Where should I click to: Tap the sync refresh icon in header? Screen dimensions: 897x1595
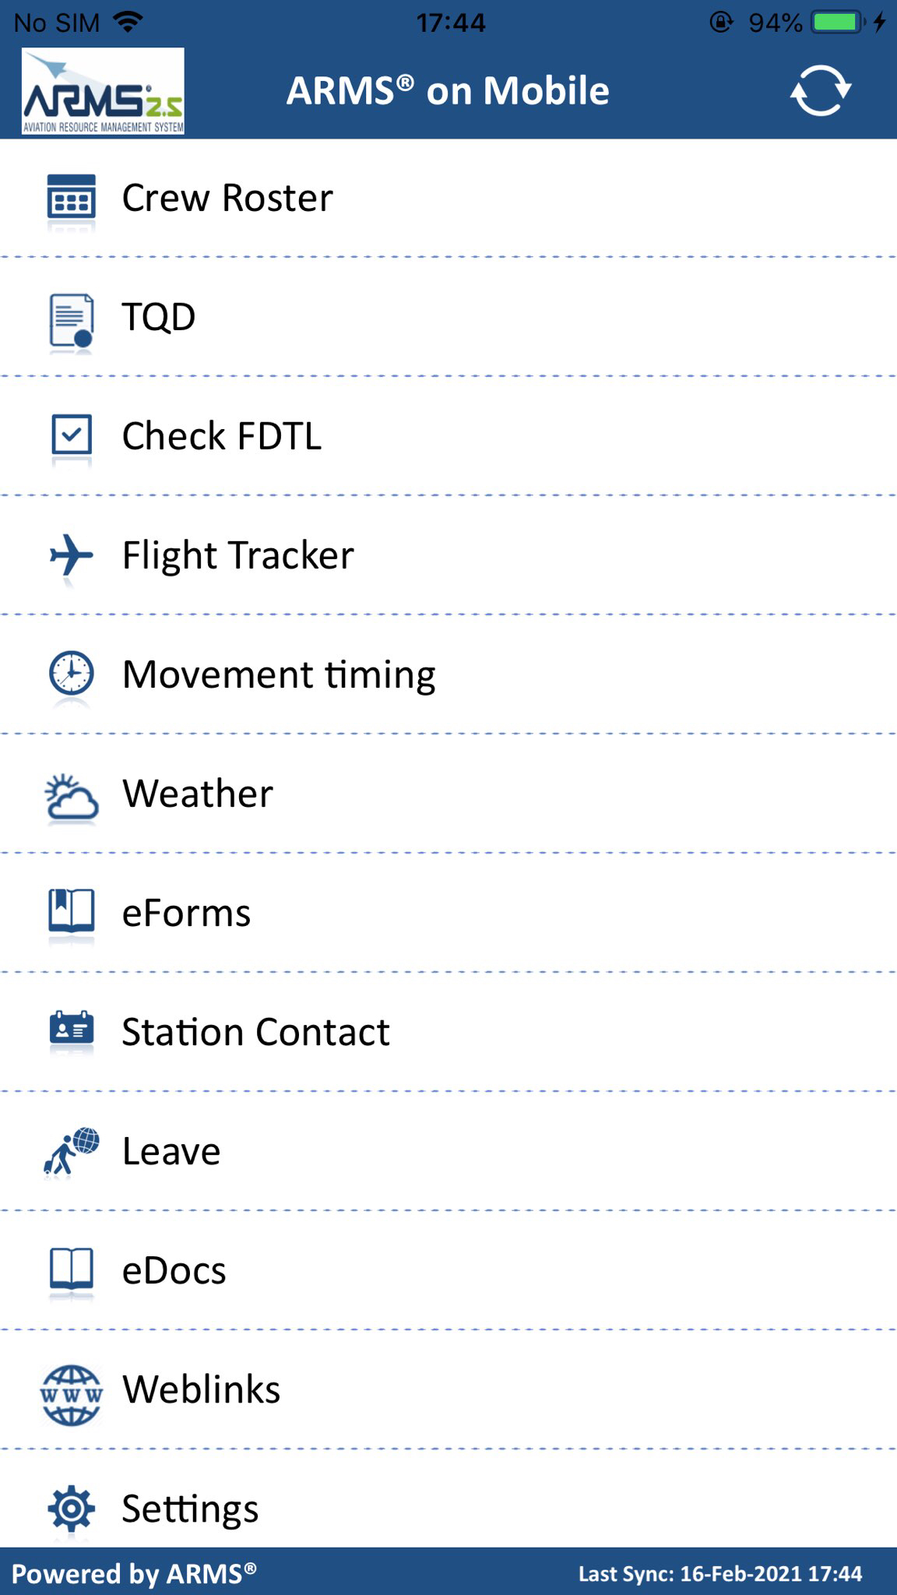click(821, 91)
